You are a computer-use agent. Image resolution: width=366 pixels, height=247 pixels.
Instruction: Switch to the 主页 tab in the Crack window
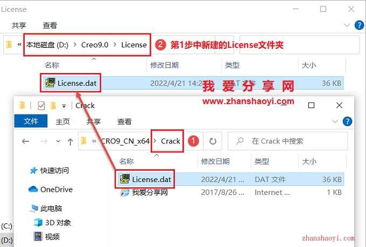point(62,121)
